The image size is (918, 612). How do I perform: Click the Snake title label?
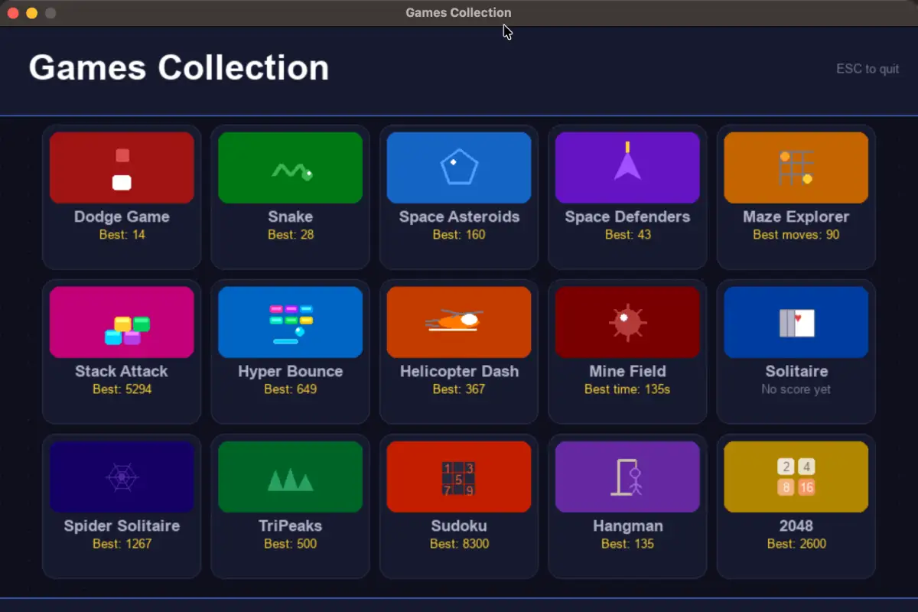(291, 216)
